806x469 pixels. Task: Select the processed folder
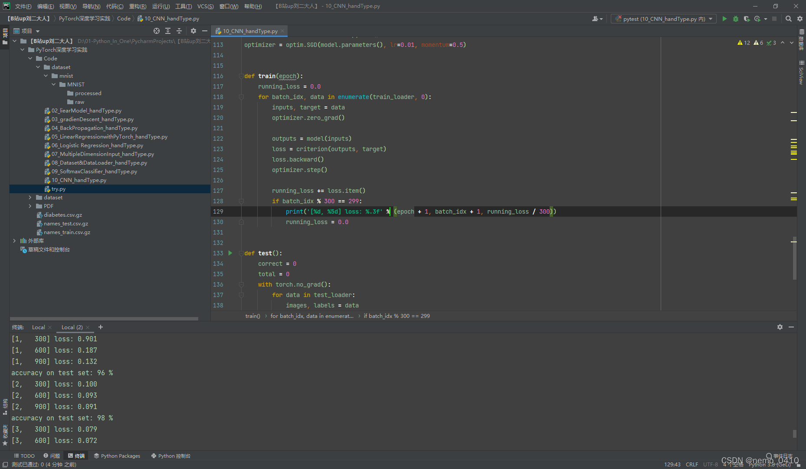(88, 93)
